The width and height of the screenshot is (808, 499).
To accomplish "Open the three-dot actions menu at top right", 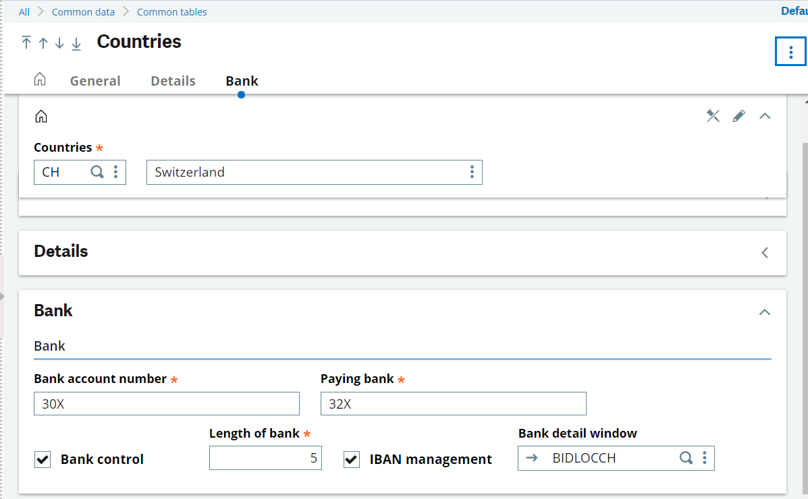I will 790,51.
